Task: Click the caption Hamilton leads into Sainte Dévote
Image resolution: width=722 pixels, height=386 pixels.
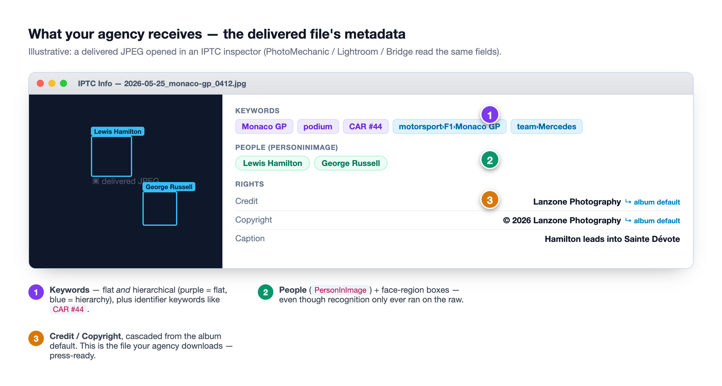Action: (x=612, y=239)
